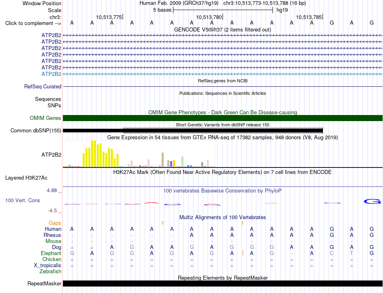Screen dimensions: 383x293
Task: Click the Scale label on the left
Action: [54, 10]
